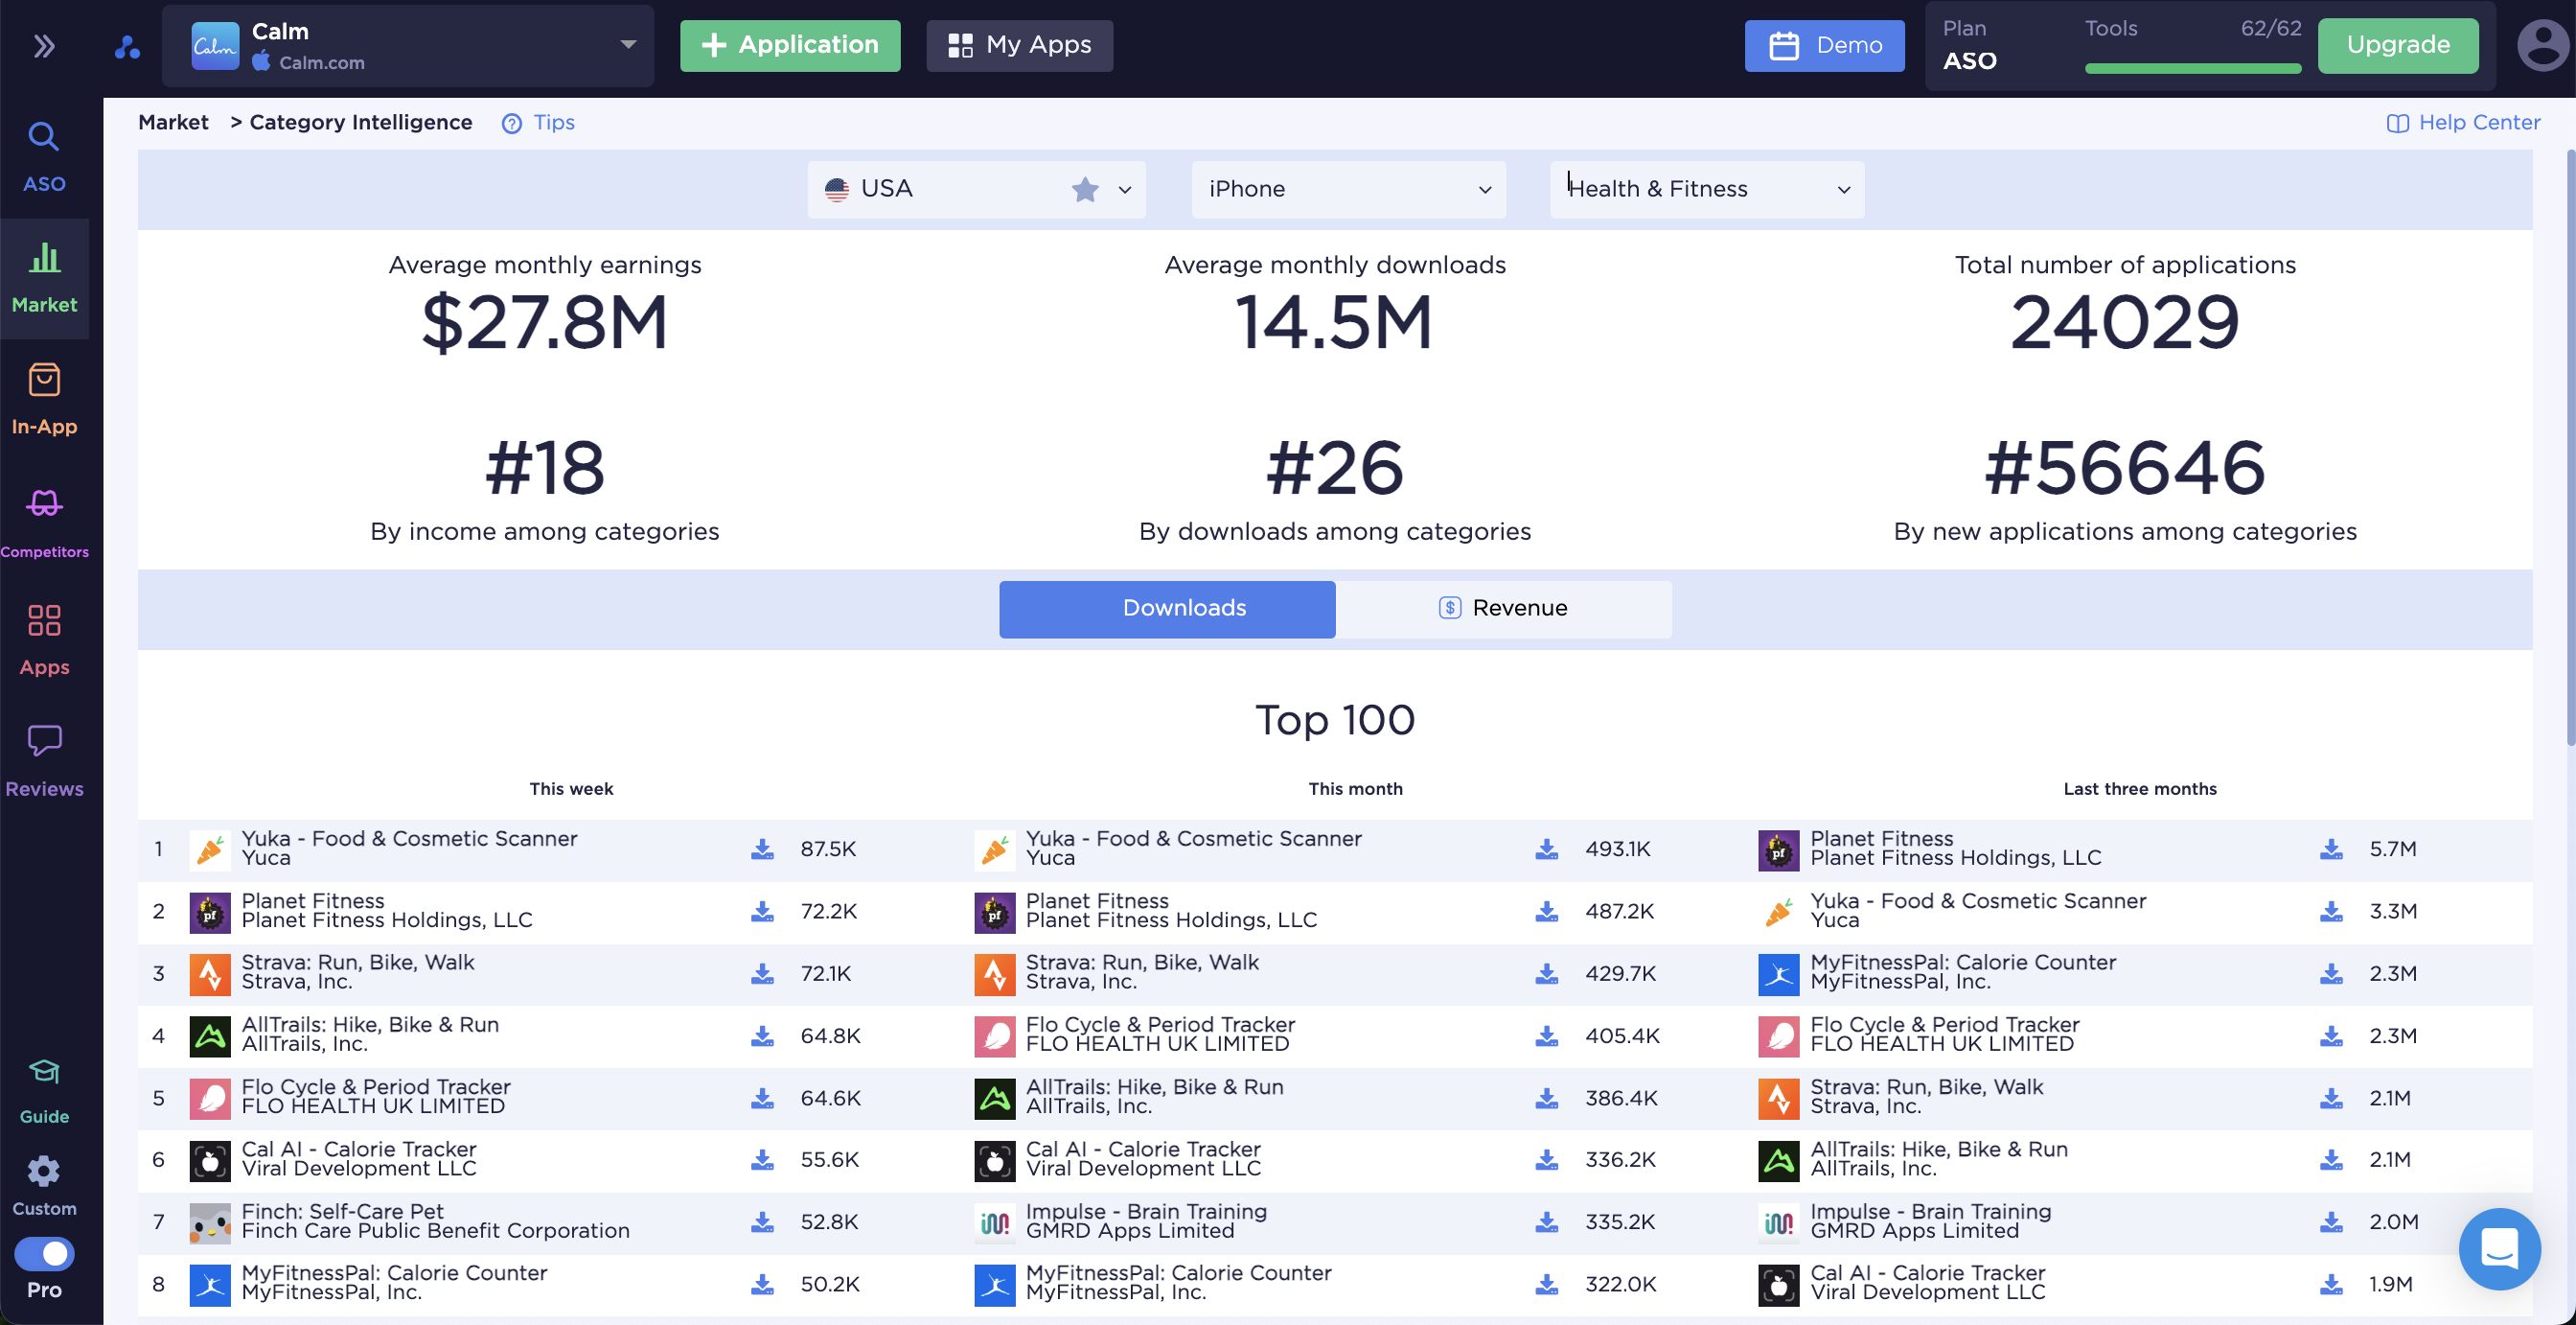Click the logo icon beside the Calm selector

127,46
